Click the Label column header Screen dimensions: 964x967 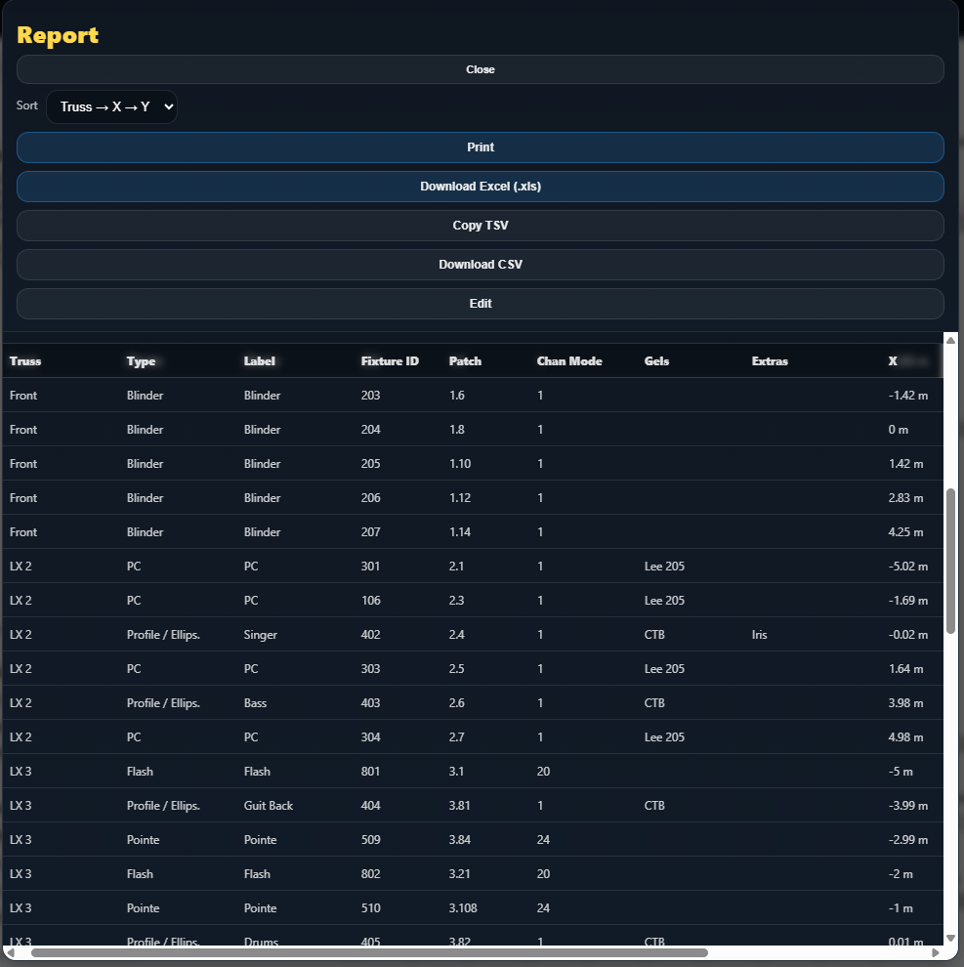(x=260, y=360)
